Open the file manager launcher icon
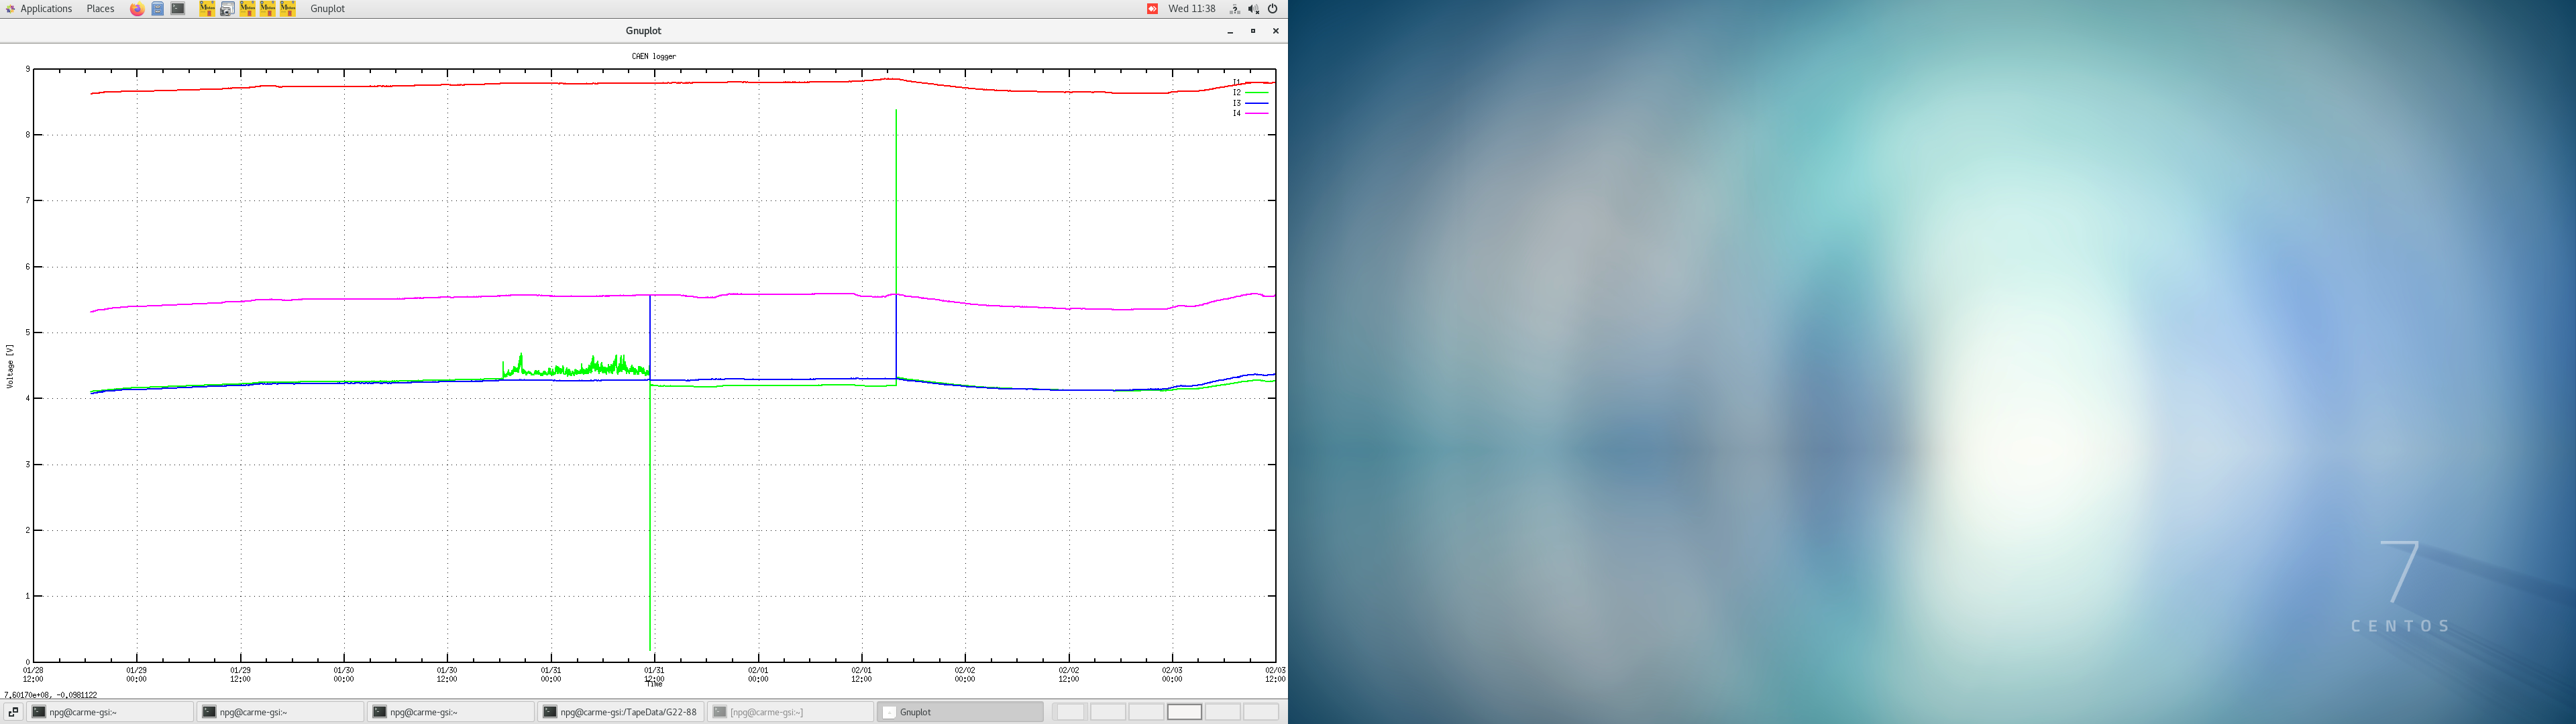The height and width of the screenshot is (724, 2576). (x=158, y=9)
